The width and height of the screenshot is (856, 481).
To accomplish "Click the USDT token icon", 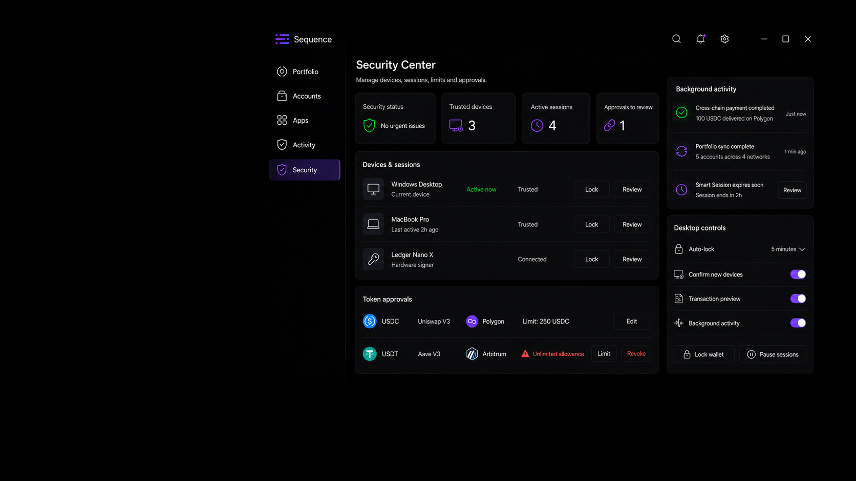I will (x=370, y=354).
